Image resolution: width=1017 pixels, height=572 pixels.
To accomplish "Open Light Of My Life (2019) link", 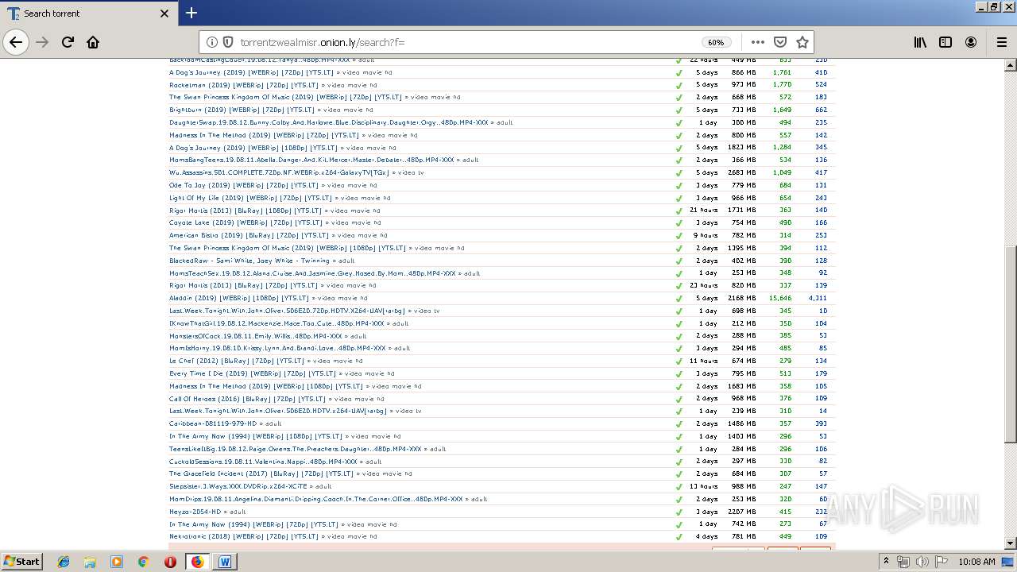I will (250, 198).
